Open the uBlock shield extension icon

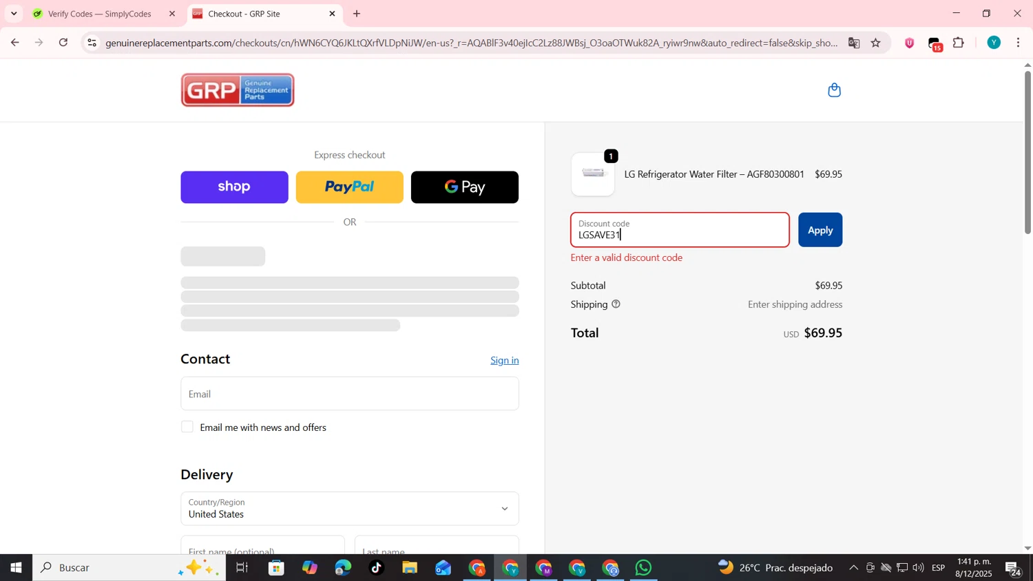point(910,43)
